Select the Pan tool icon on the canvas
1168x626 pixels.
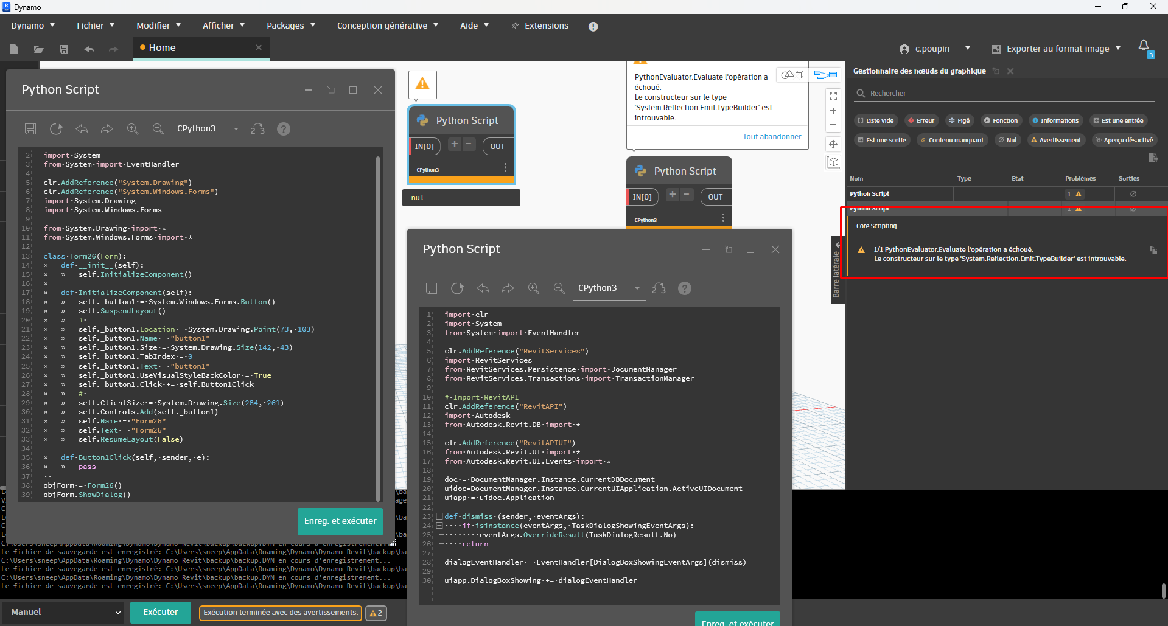(x=833, y=144)
